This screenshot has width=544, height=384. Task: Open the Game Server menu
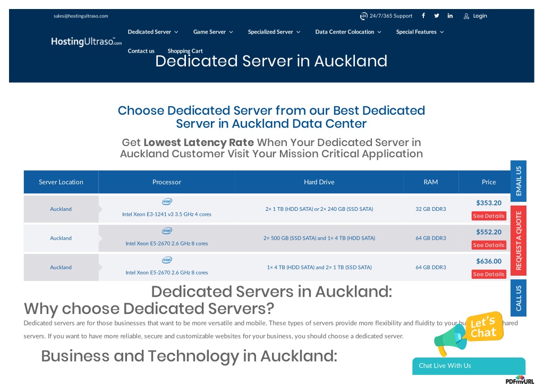(x=209, y=32)
